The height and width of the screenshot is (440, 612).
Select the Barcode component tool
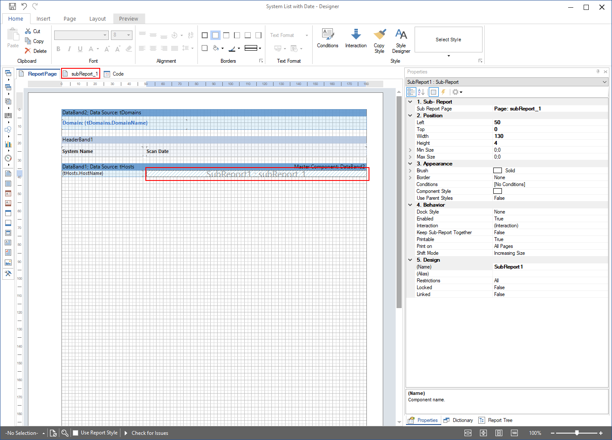[8, 115]
